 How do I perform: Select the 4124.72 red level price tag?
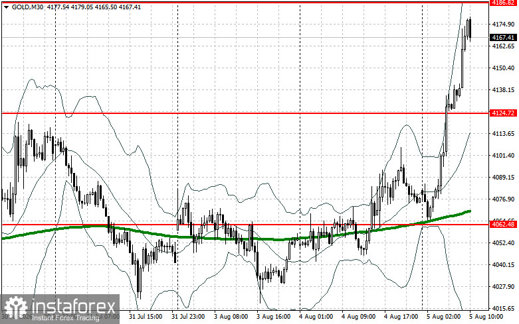click(x=503, y=113)
